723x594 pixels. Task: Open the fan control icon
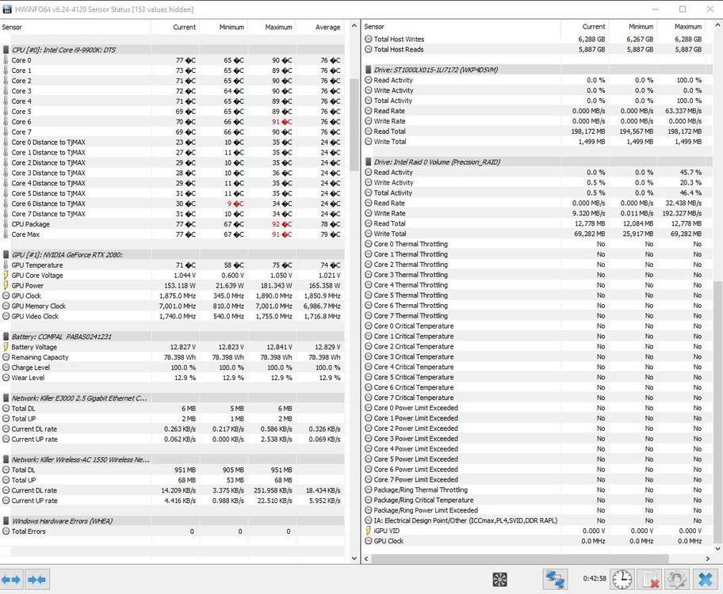click(x=499, y=579)
